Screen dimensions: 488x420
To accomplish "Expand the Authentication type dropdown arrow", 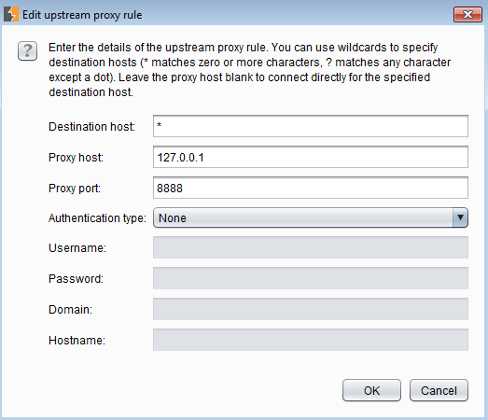I will 460,217.
